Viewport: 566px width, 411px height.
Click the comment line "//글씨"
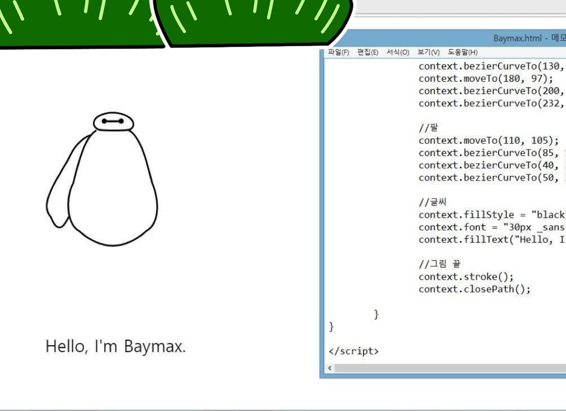(x=433, y=202)
